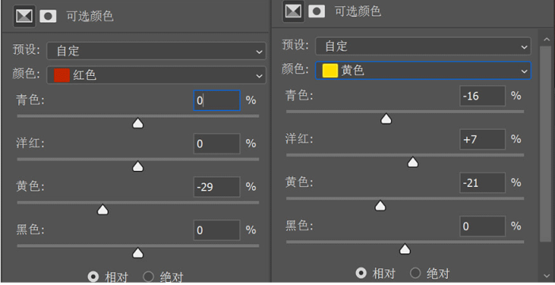Click the 黄色 slider handle in left panel
The height and width of the screenshot is (285, 555).
[102, 210]
